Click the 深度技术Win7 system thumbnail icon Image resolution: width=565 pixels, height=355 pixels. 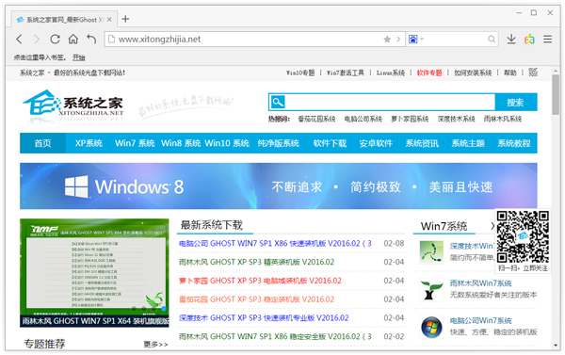(x=431, y=252)
